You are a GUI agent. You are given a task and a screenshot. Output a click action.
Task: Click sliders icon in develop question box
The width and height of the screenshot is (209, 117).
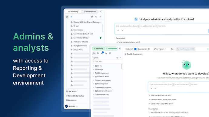[x=155, y=89]
